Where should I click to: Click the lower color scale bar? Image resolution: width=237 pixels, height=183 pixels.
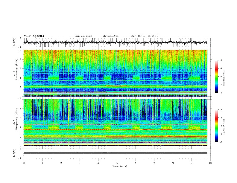[x=216, y=126]
